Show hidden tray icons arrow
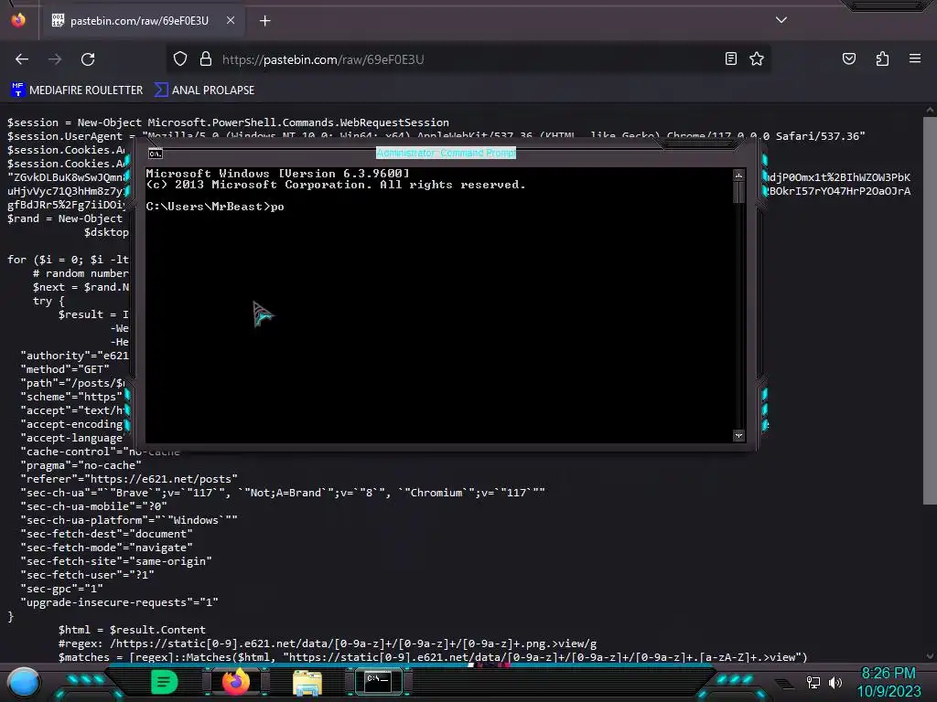Screen dimensions: 937x702 [x=784, y=683]
